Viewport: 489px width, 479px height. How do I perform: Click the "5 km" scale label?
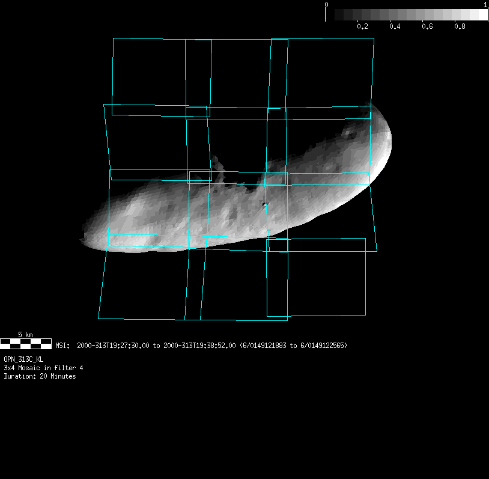tap(25, 334)
